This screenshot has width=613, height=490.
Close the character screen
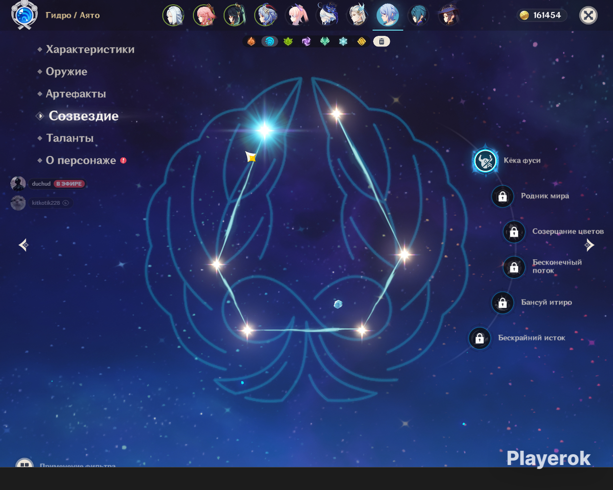coord(588,16)
